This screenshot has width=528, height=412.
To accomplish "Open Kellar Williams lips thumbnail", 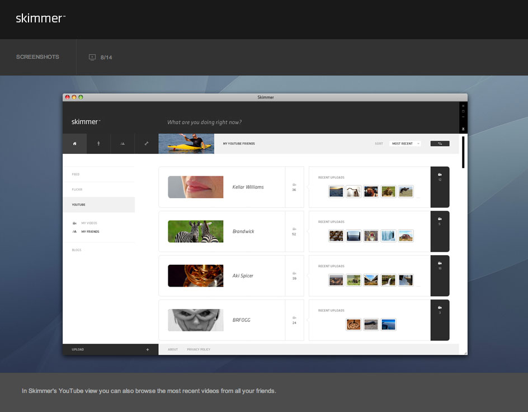I will coord(196,187).
